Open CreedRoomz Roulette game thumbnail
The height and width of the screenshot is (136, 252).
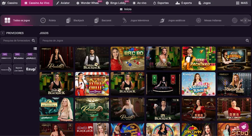click(56, 58)
